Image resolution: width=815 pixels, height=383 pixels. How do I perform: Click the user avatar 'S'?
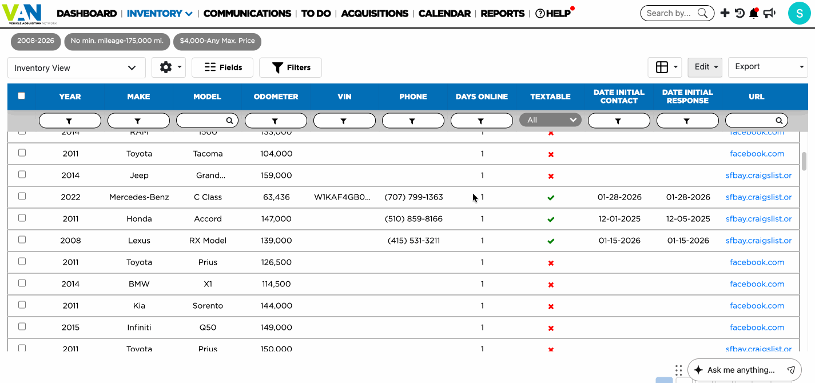(x=798, y=13)
